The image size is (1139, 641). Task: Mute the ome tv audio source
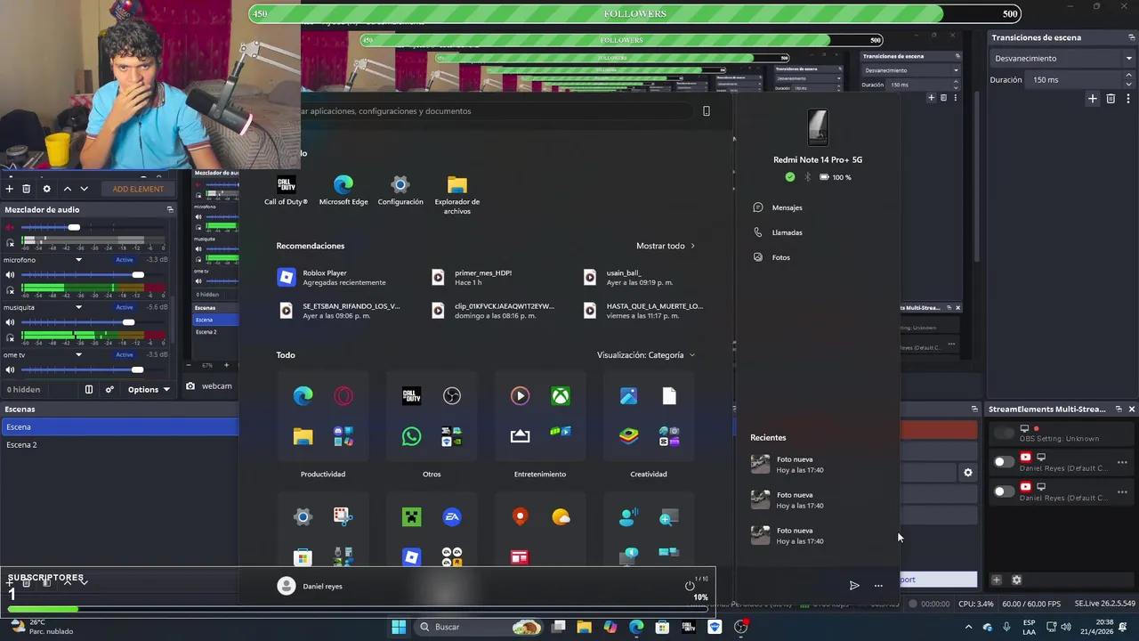pos(10,369)
